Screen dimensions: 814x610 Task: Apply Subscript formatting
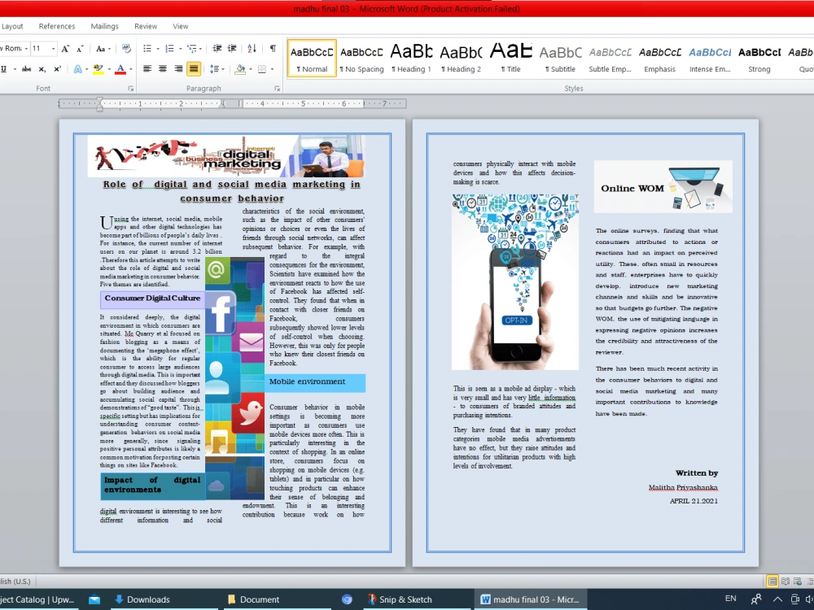[x=42, y=69]
